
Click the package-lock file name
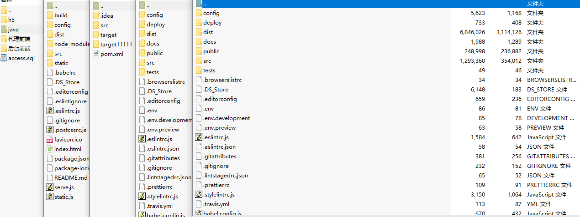tap(72, 168)
